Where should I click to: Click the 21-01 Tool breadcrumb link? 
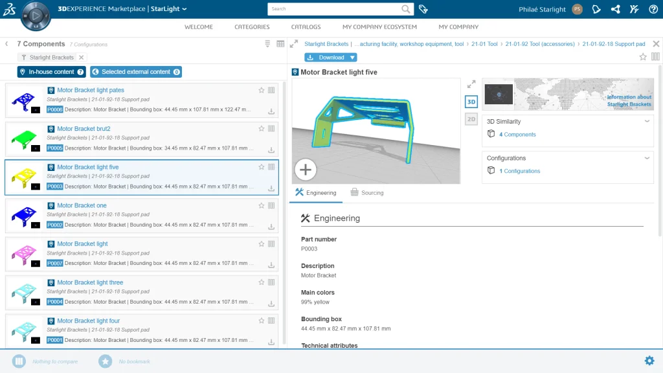(484, 44)
